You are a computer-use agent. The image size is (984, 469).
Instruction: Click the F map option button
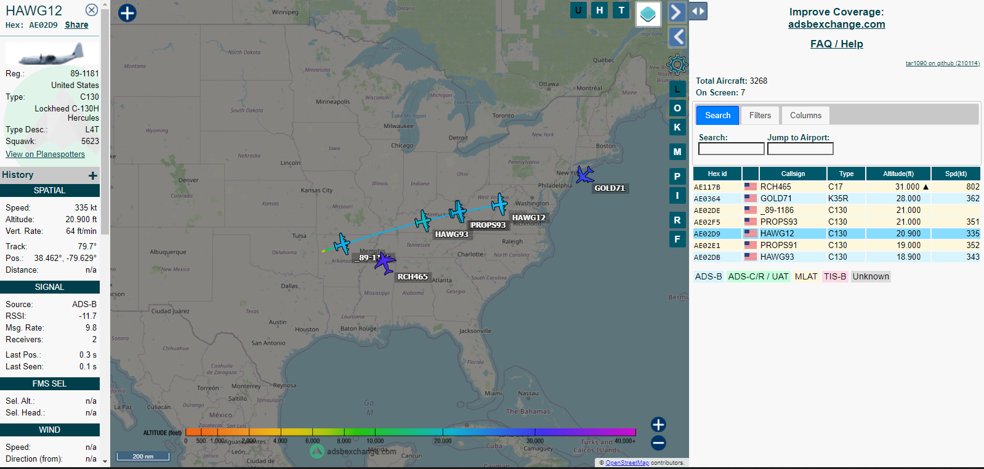677,239
